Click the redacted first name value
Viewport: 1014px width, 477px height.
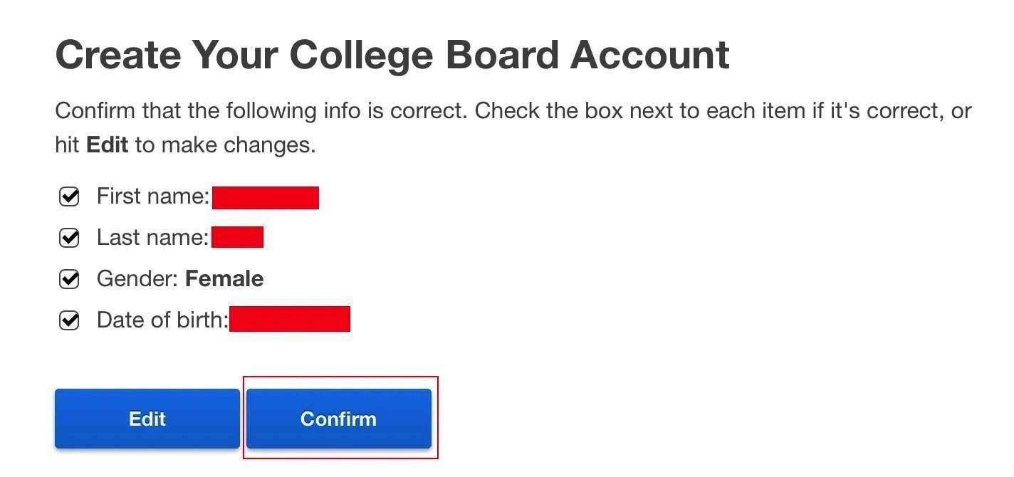click(x=265, y=197)
